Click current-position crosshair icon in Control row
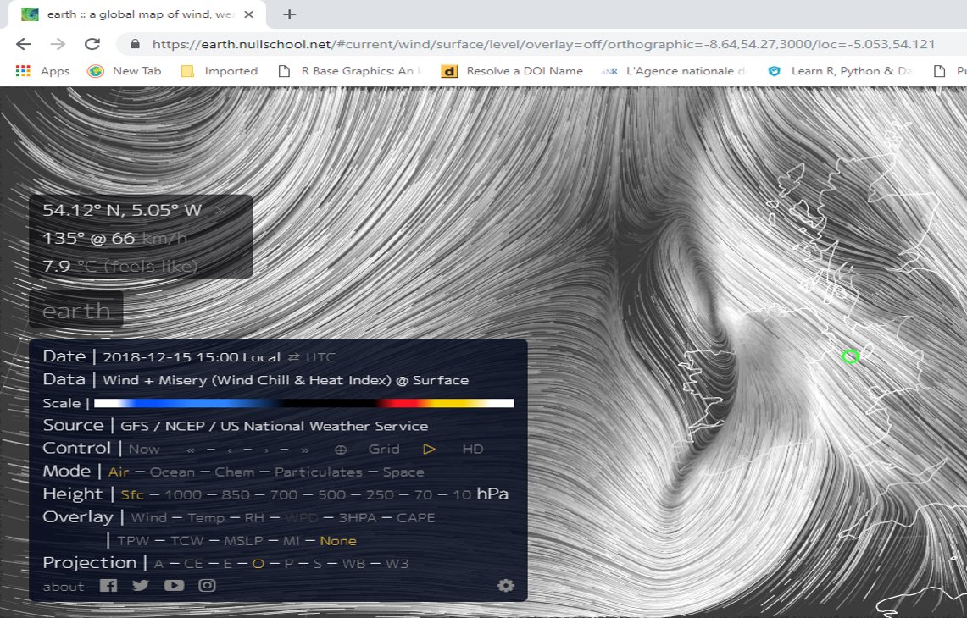 pos(341,450)
